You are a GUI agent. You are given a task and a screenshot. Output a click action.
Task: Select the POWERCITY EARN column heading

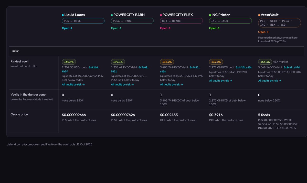tap(129, 15)
